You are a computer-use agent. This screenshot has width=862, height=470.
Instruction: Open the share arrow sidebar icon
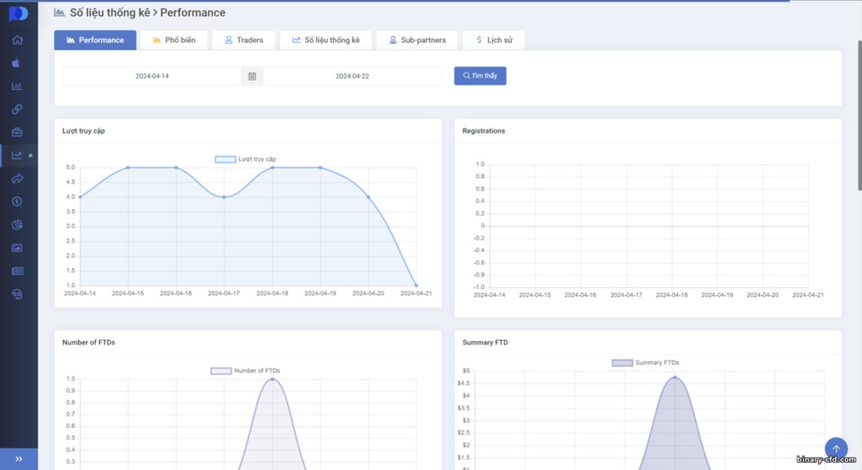coord(17,178)
